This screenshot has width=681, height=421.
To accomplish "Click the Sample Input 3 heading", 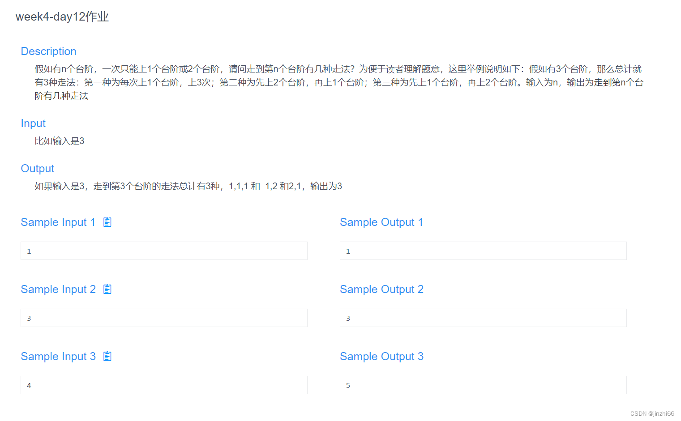I will (58, 357).
